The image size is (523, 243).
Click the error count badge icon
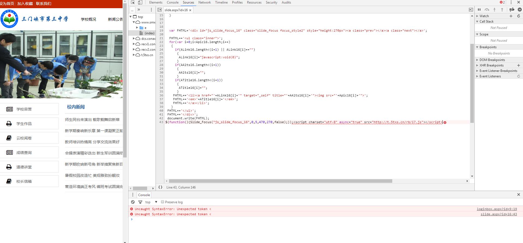pyautogui.click(x=502, y=2)
